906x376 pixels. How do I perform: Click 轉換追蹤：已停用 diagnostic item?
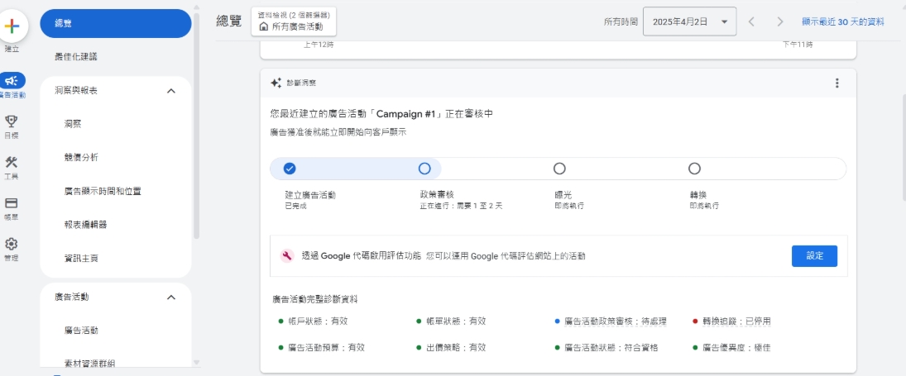tap(732, 321)
